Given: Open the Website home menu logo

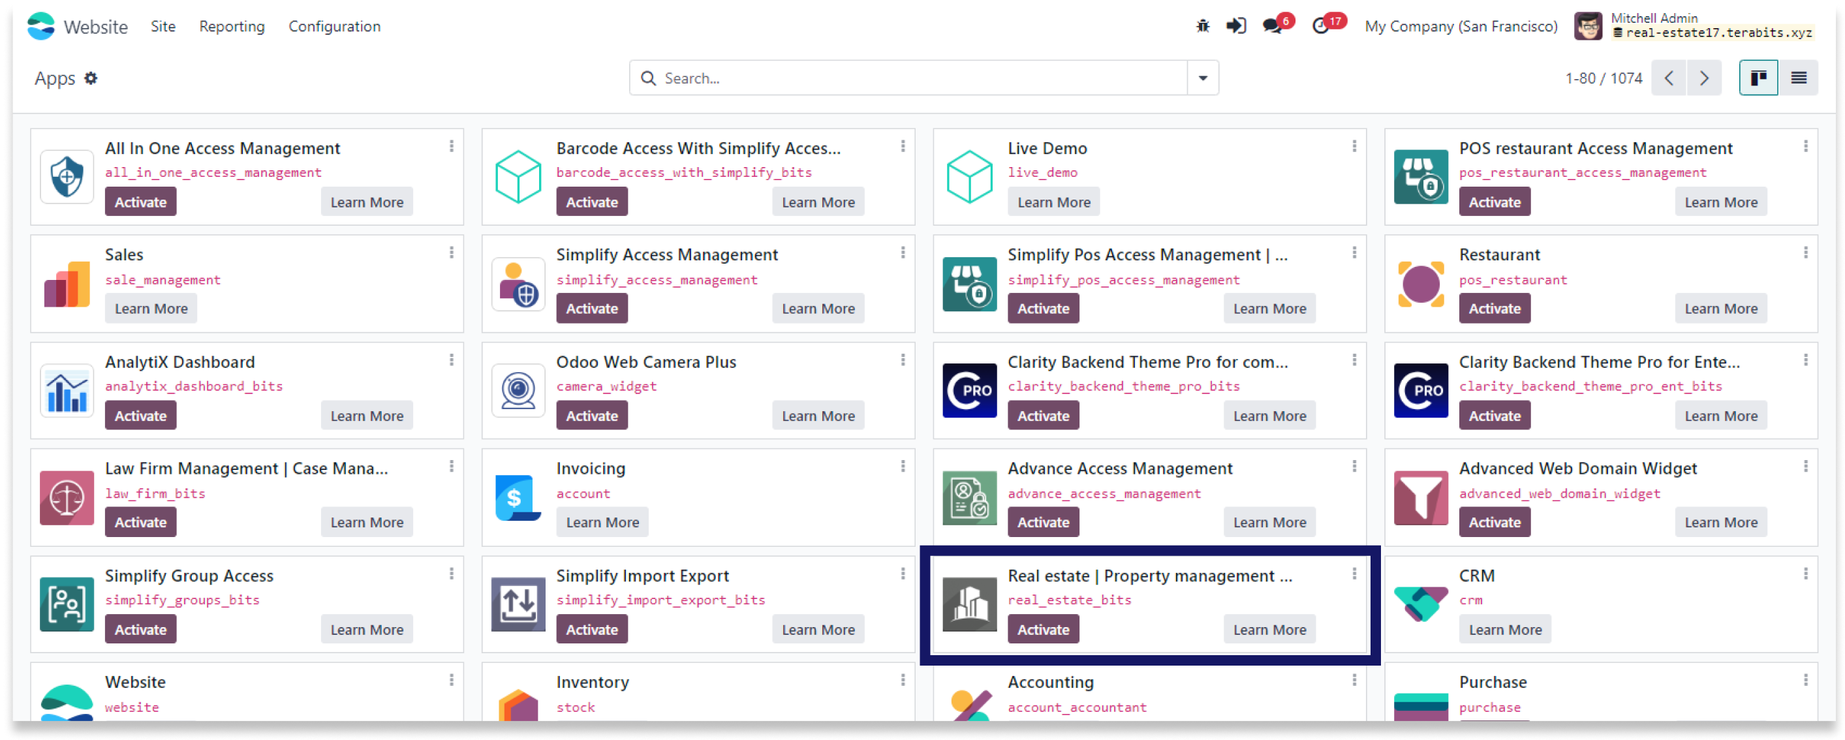Looking at the screenshot, I should click(x=41, y=27).
